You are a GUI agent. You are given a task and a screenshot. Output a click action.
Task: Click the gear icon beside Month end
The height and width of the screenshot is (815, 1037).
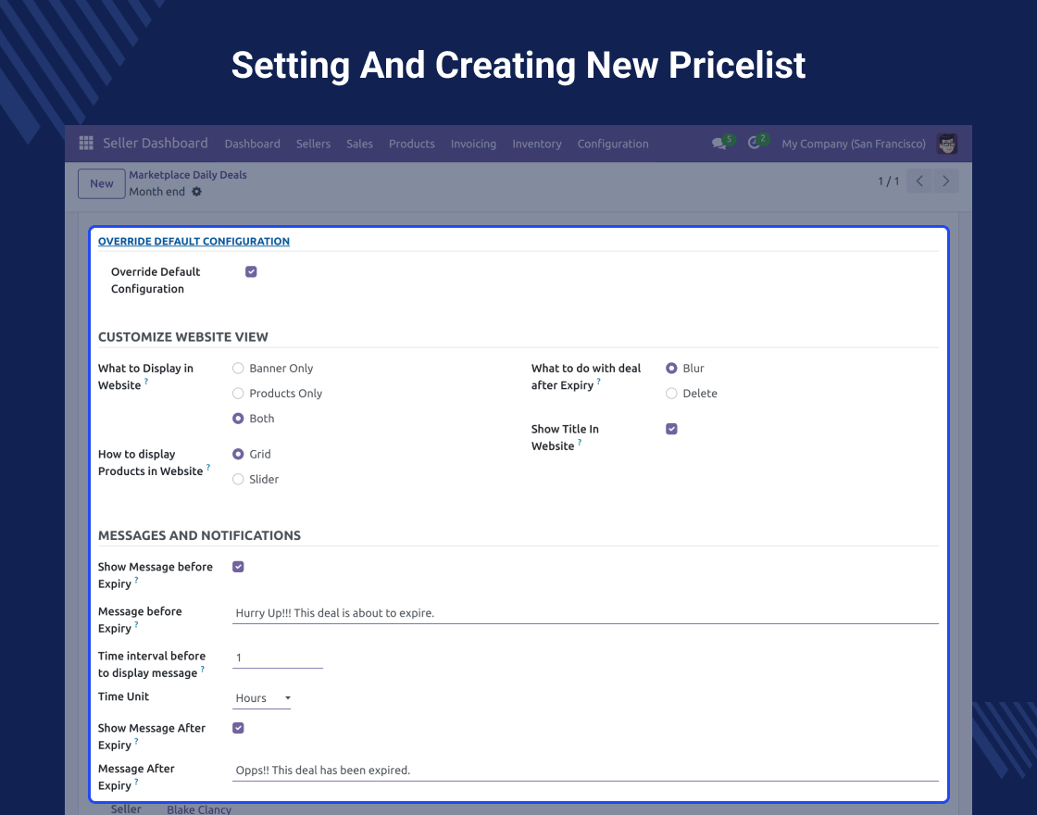[x=196, y=192]
